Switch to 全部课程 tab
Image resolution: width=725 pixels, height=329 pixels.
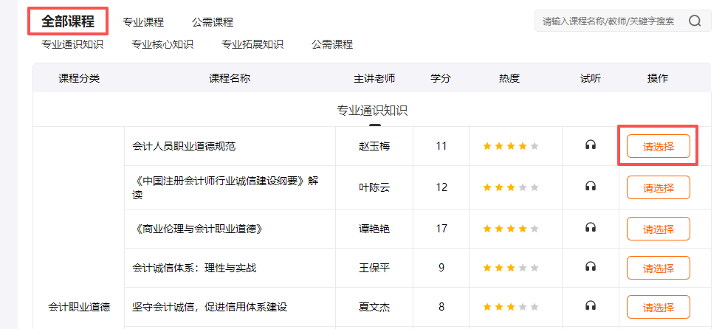pos(68,21)
